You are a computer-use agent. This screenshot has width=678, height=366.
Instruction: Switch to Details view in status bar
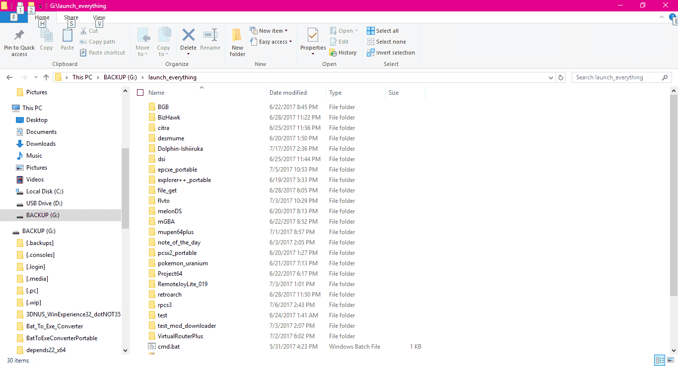(x=660, y=361)
